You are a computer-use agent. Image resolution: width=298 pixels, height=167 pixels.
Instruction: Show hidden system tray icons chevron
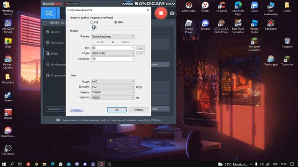[x=251, y=164]
